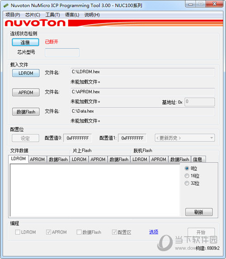Click the C:\Data.hex file path field
The image size is (226, 259).
(x=143, y=111)
